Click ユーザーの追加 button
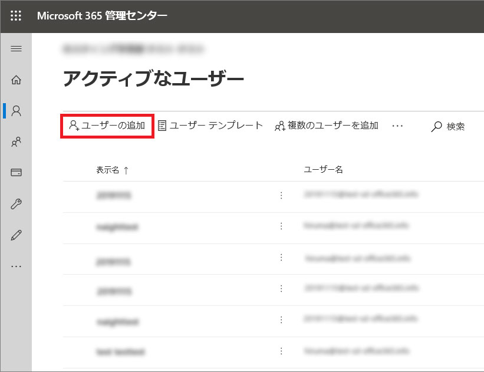 107,126
